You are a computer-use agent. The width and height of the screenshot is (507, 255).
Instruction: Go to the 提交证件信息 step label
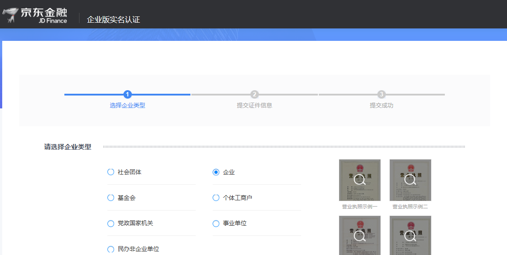coord(254,106)
